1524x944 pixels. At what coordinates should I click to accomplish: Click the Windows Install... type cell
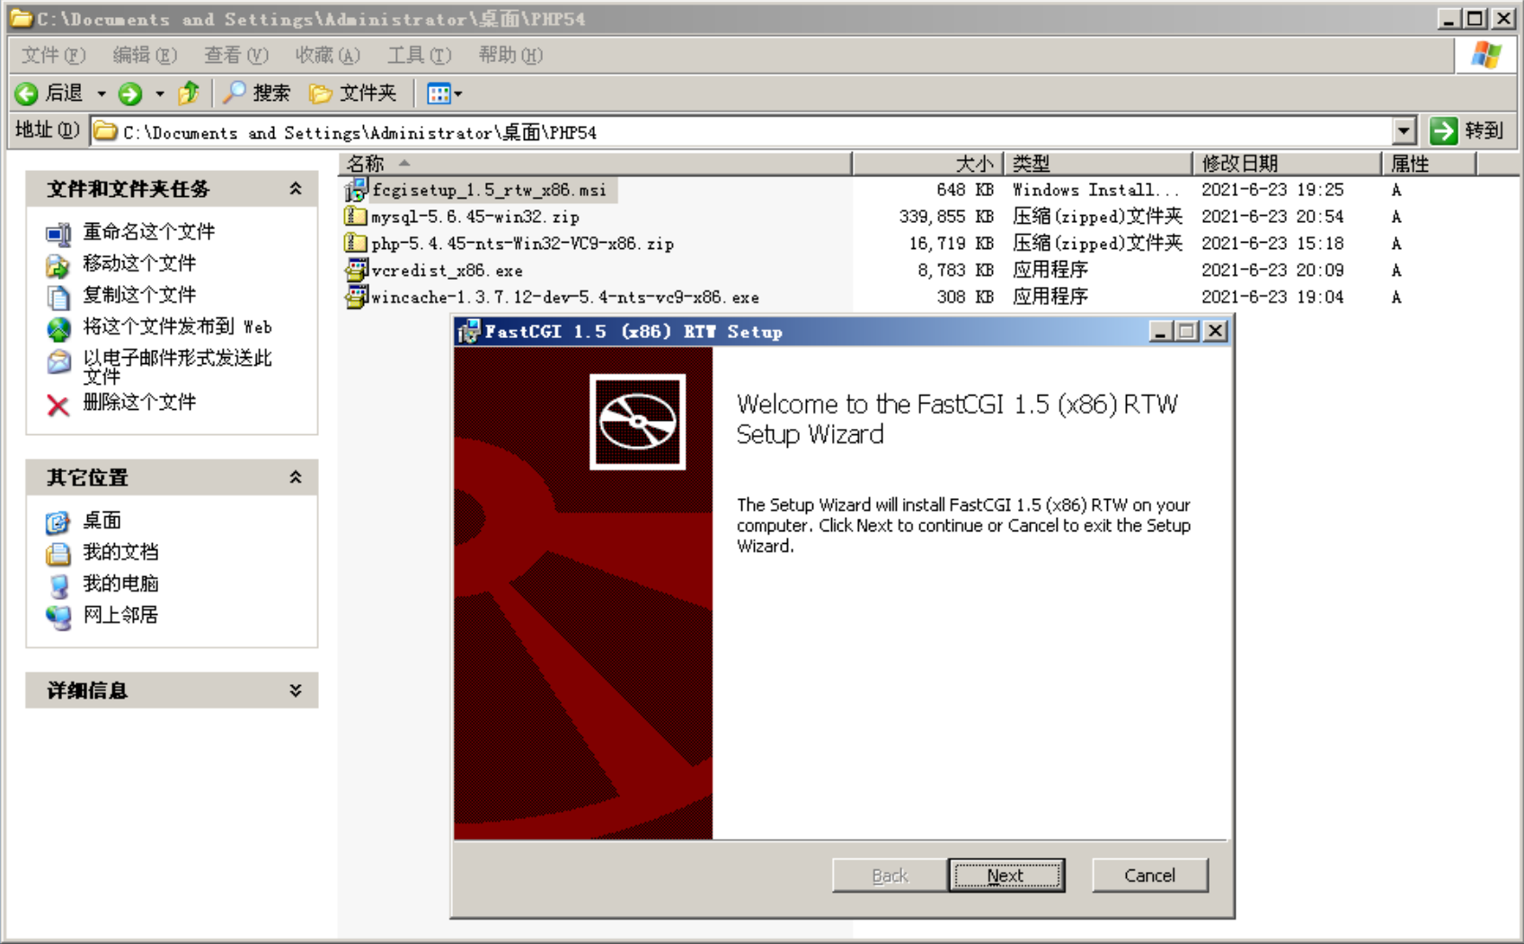(x=1095, y=190)
